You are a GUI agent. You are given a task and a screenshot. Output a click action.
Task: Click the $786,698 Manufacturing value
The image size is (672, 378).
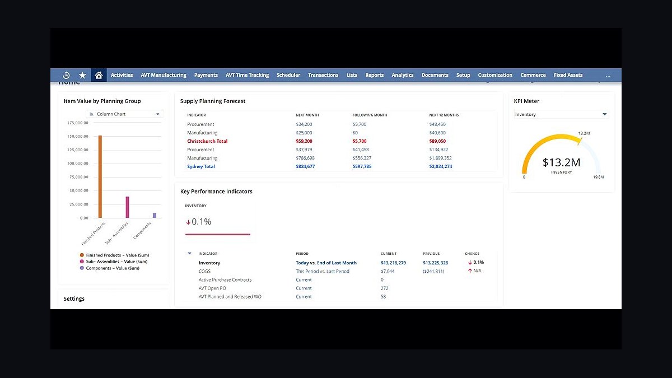[305, 158]
